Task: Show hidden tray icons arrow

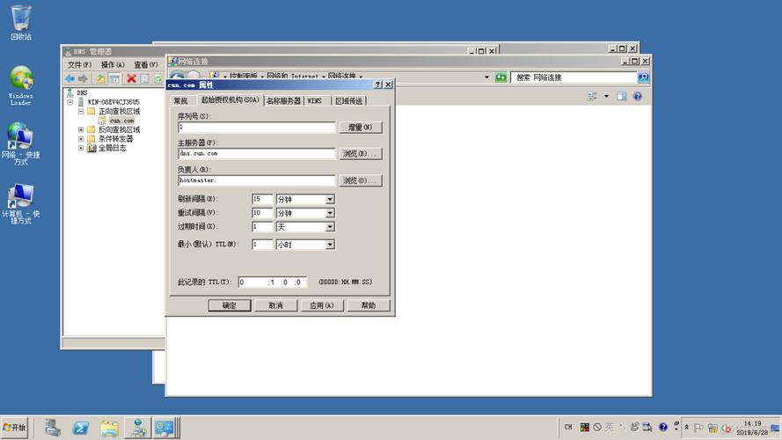Action: pos(687,428)
